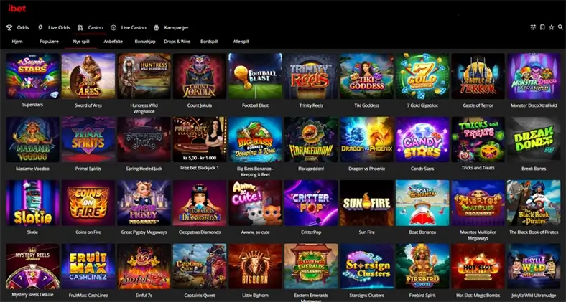Click the Madame Voodoo game name
This screenshot has height=302, width=566.
tap(32, 169)
